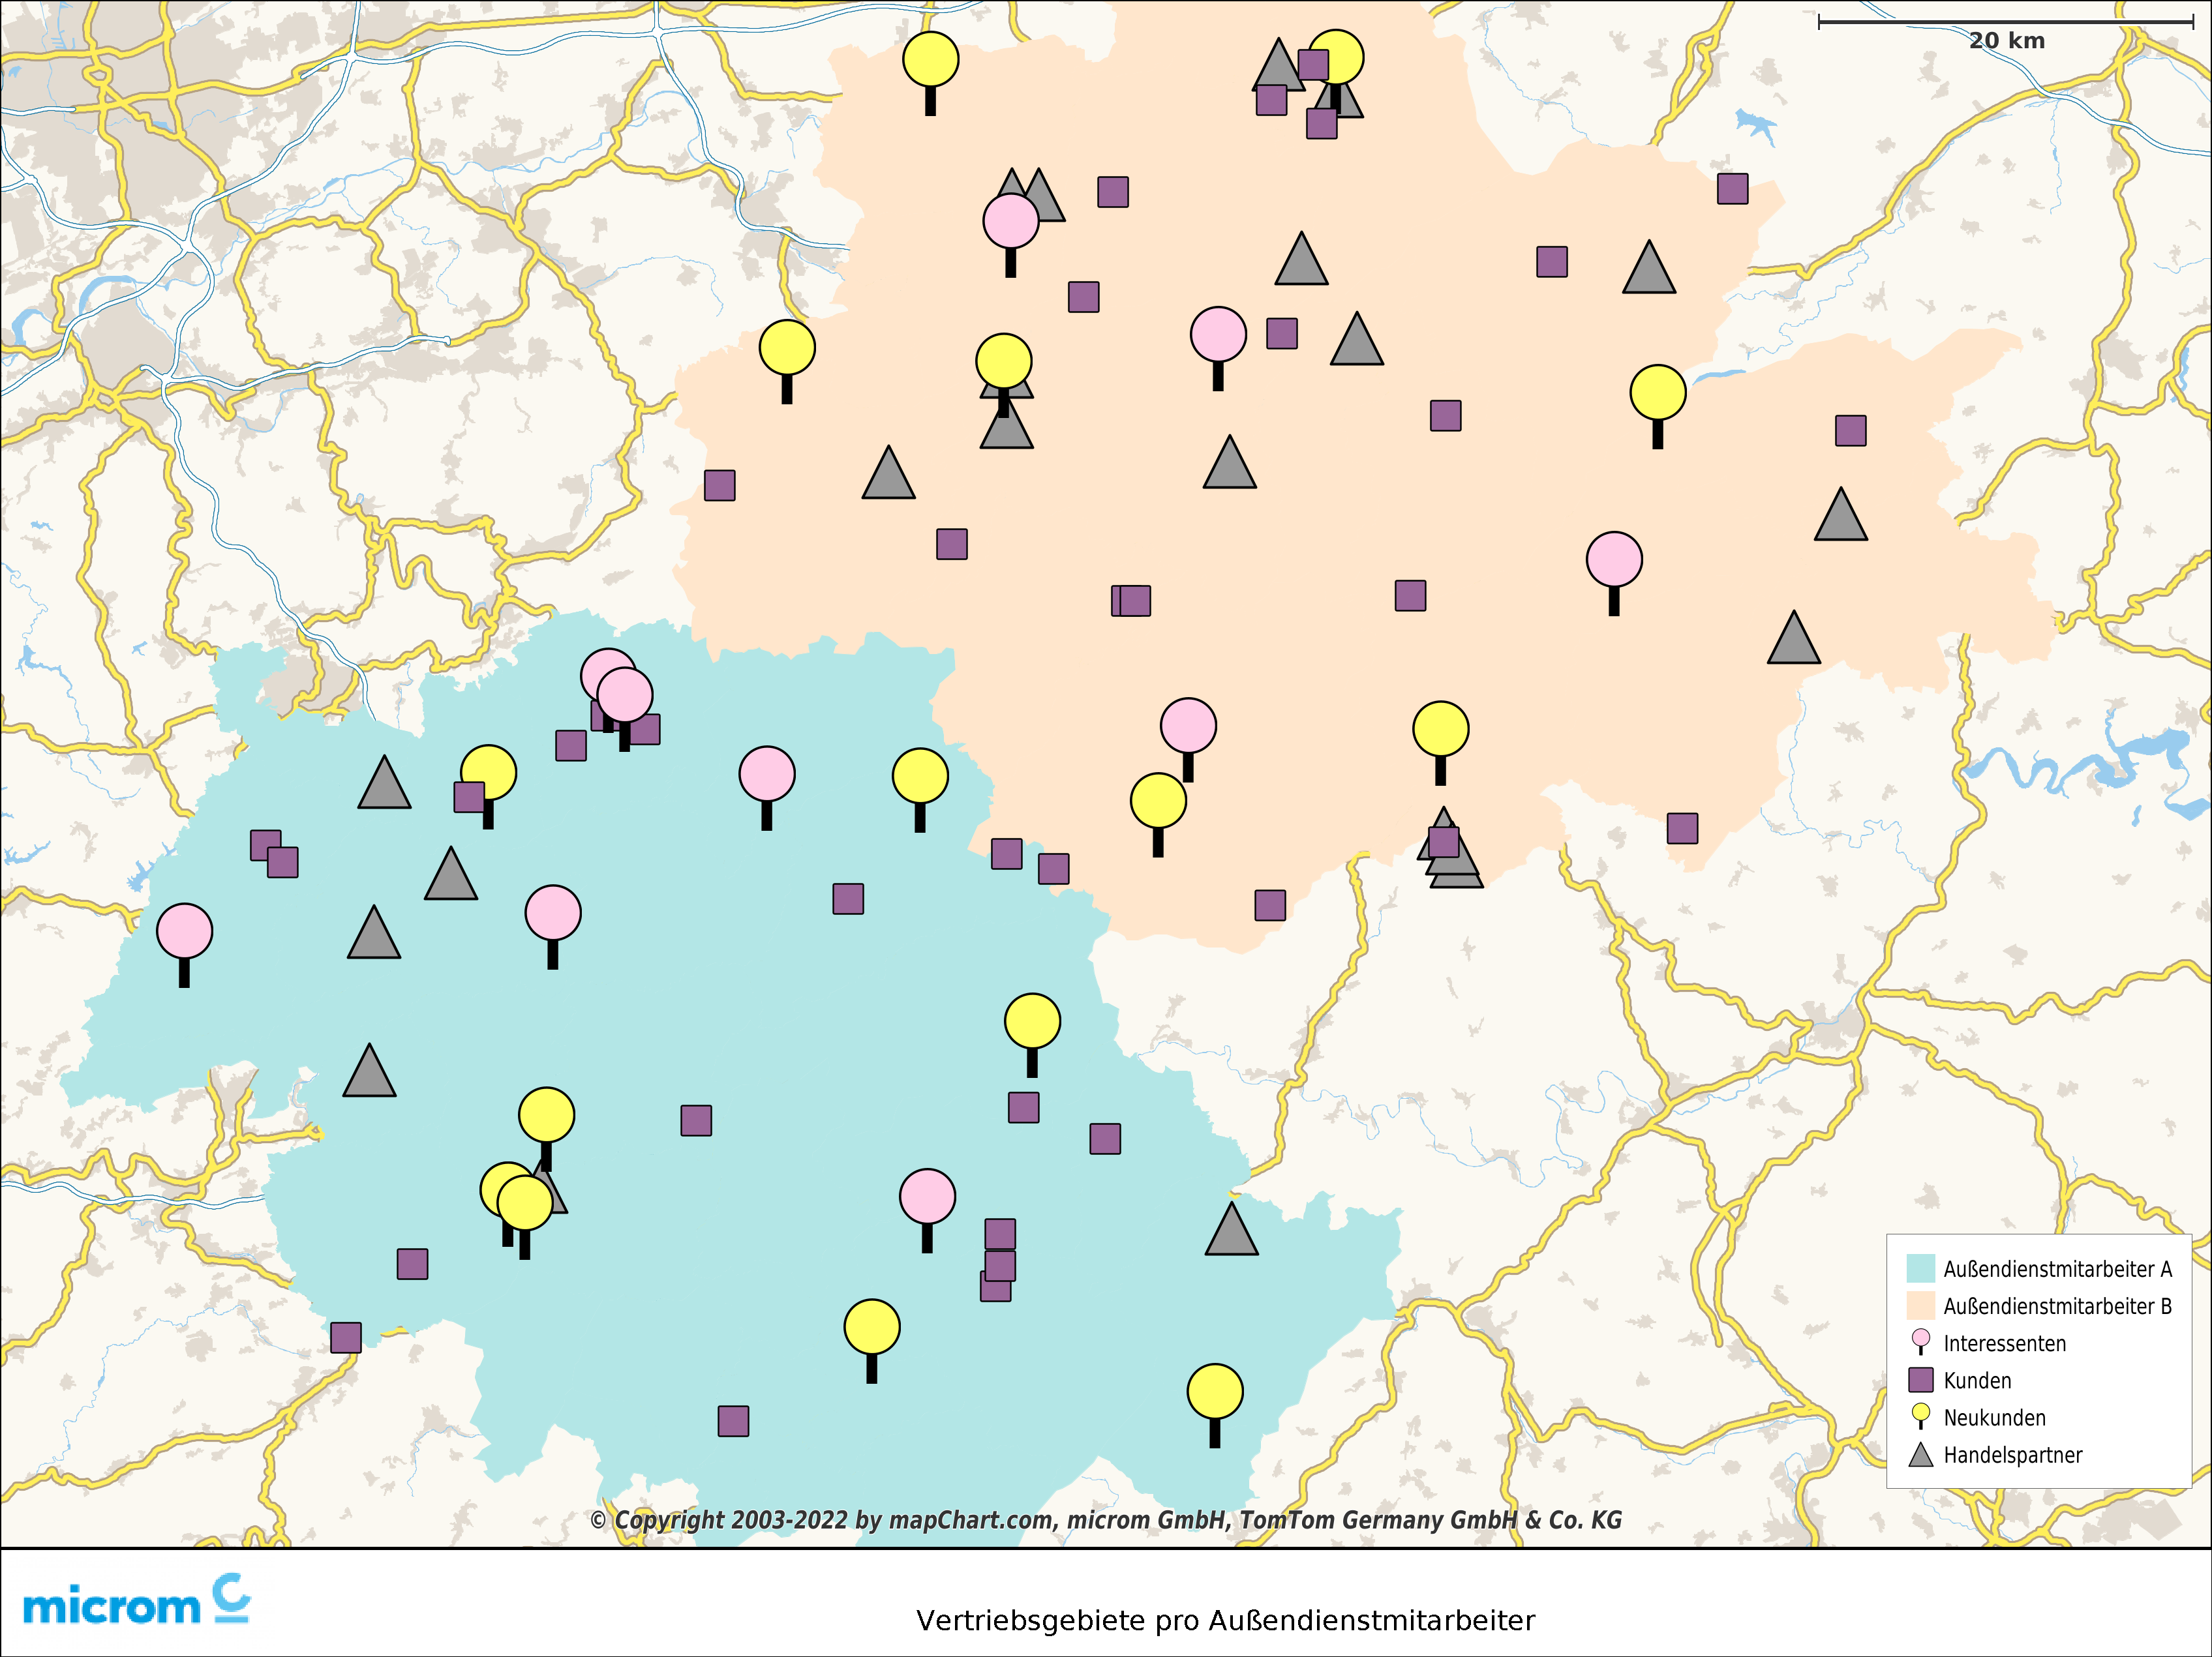Click the title 'Vertriebsgebiete pro Außendienstmitarbeiter'
Image resolution: width=2212 pixels, height=1657 pixels.
point(1225,1620)
